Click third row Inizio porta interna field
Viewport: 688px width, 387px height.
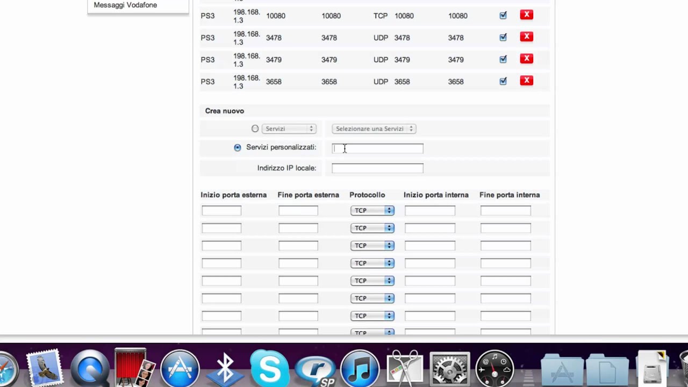click(430, 246)
